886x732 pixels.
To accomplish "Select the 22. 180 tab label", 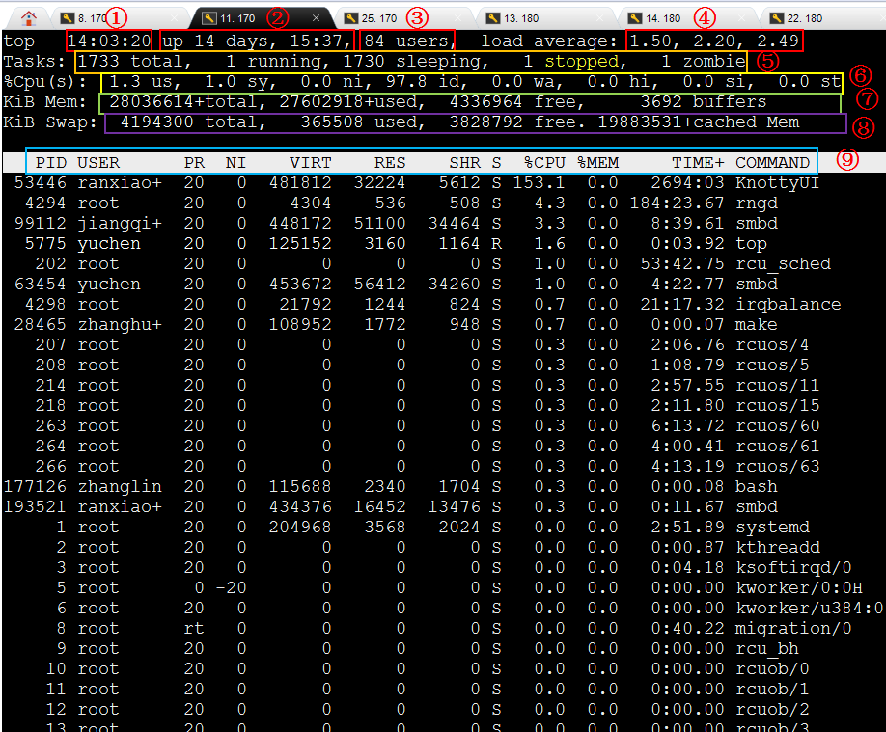I will pos(805,18).
